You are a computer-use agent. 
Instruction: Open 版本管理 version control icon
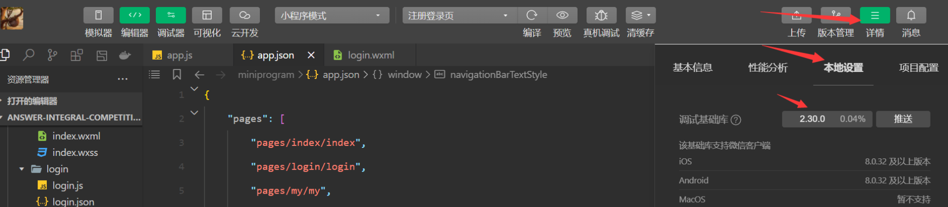tap(835, 15)
